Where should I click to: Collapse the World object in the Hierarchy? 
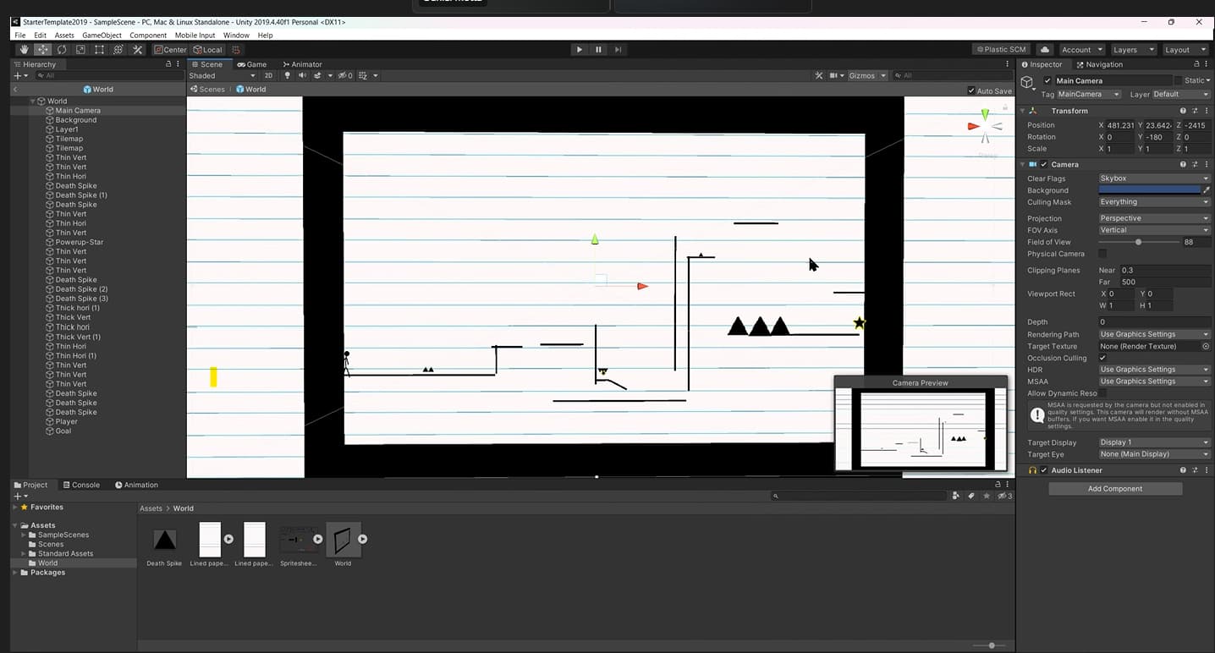(32, 101)
